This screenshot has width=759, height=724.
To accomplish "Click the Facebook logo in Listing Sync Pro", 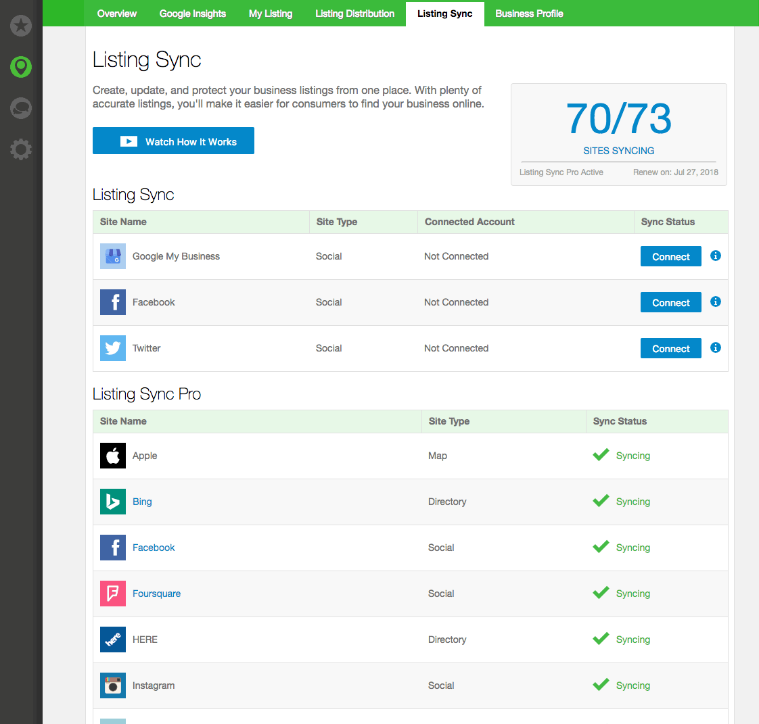I will point(113,548).
